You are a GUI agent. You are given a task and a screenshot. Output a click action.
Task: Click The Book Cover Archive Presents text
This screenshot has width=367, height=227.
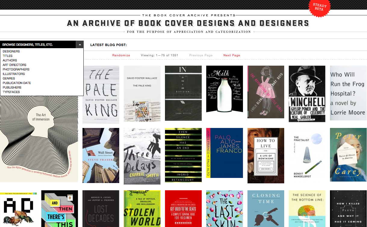189,15
